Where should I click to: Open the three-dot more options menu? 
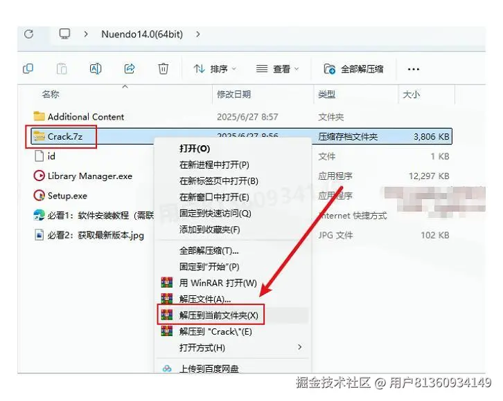413,69
